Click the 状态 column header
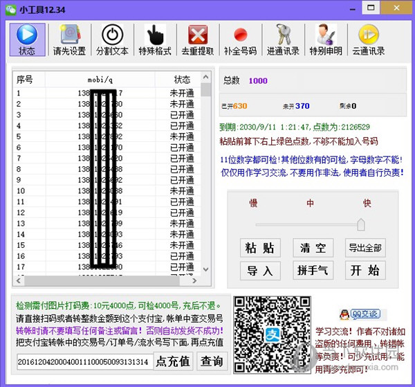The image size is (415, 387). click(x=178, y=80)
